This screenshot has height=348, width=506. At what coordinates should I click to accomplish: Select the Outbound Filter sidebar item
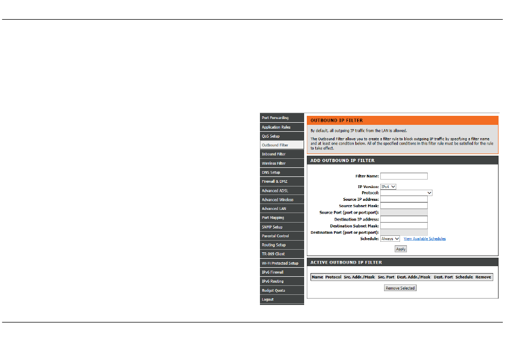click(x=282, y=145)
